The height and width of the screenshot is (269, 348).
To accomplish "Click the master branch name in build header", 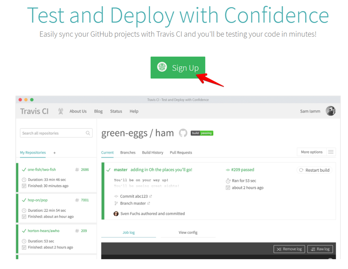I will coord(121,169).
